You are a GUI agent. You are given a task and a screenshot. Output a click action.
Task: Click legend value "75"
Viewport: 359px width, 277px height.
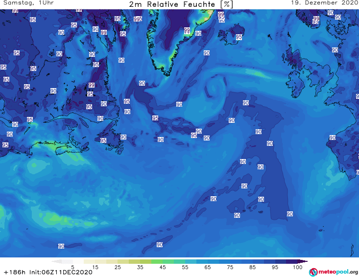[230, 267]
